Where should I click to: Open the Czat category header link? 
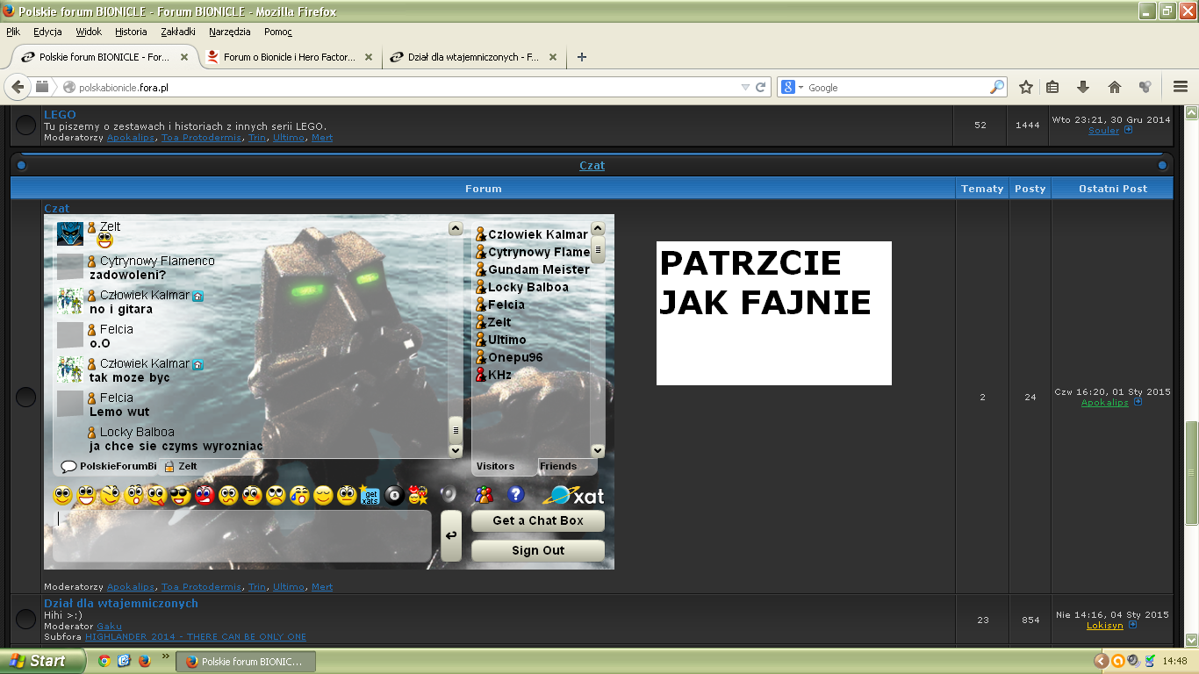592,165
